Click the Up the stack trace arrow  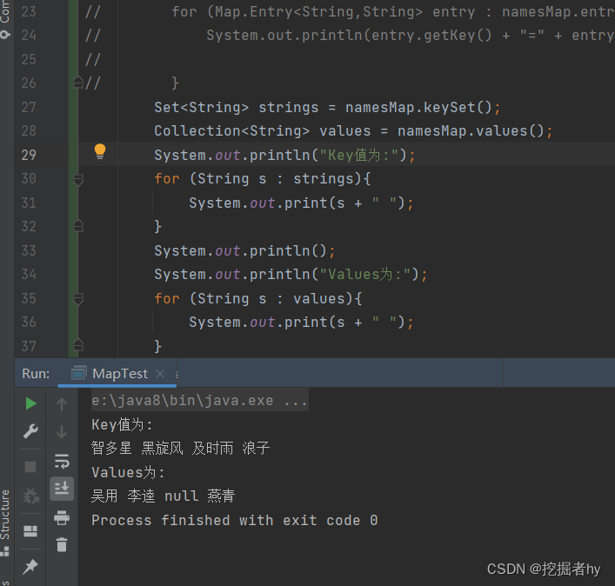(x=62, y=404)
